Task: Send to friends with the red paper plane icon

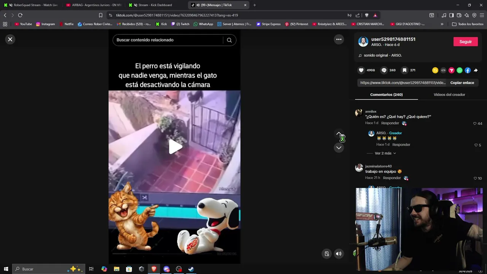Action: click(x=452, y=70)
